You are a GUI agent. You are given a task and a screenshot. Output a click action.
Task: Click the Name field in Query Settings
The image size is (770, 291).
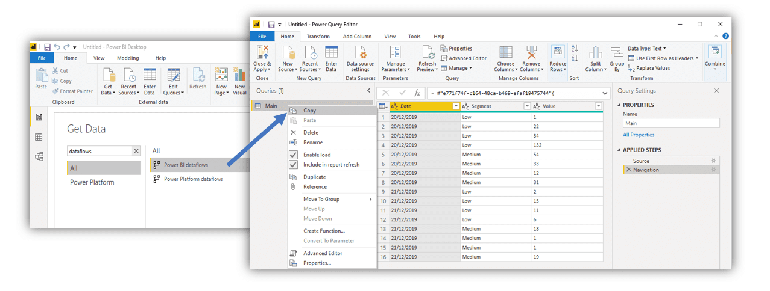(671, 123)
